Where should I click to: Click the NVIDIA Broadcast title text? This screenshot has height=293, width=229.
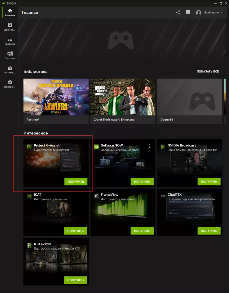182,145
